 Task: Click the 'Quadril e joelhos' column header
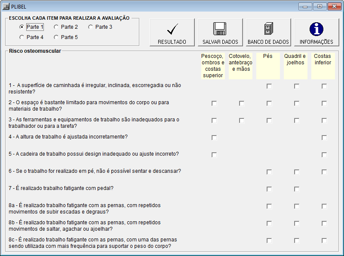tap(295, 66)
